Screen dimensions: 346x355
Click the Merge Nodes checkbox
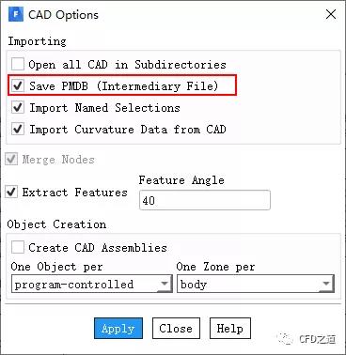pos(11,160)
